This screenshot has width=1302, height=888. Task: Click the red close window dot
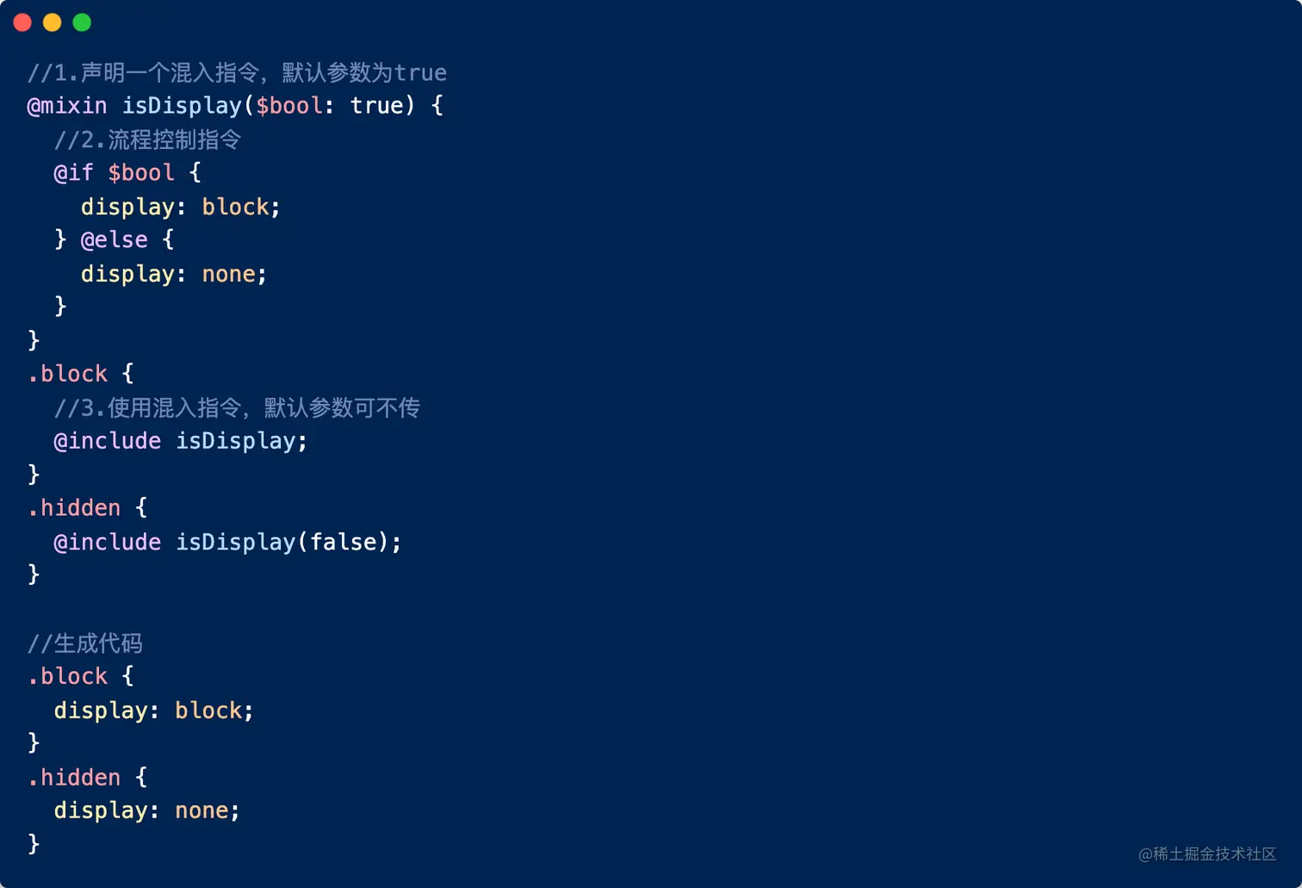23,22
